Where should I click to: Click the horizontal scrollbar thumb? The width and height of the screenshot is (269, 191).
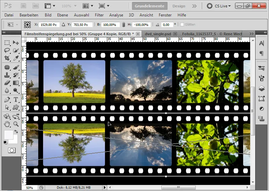coord(179,187)
